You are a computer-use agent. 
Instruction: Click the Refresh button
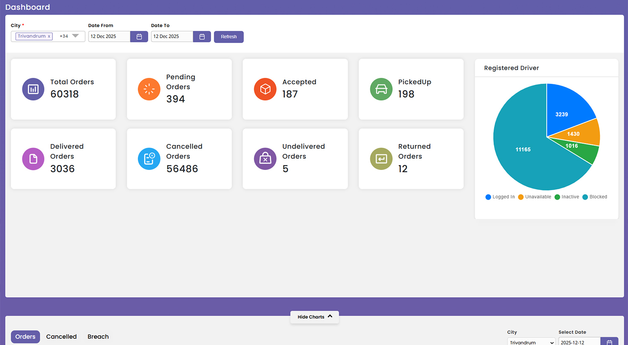[229, 37]
